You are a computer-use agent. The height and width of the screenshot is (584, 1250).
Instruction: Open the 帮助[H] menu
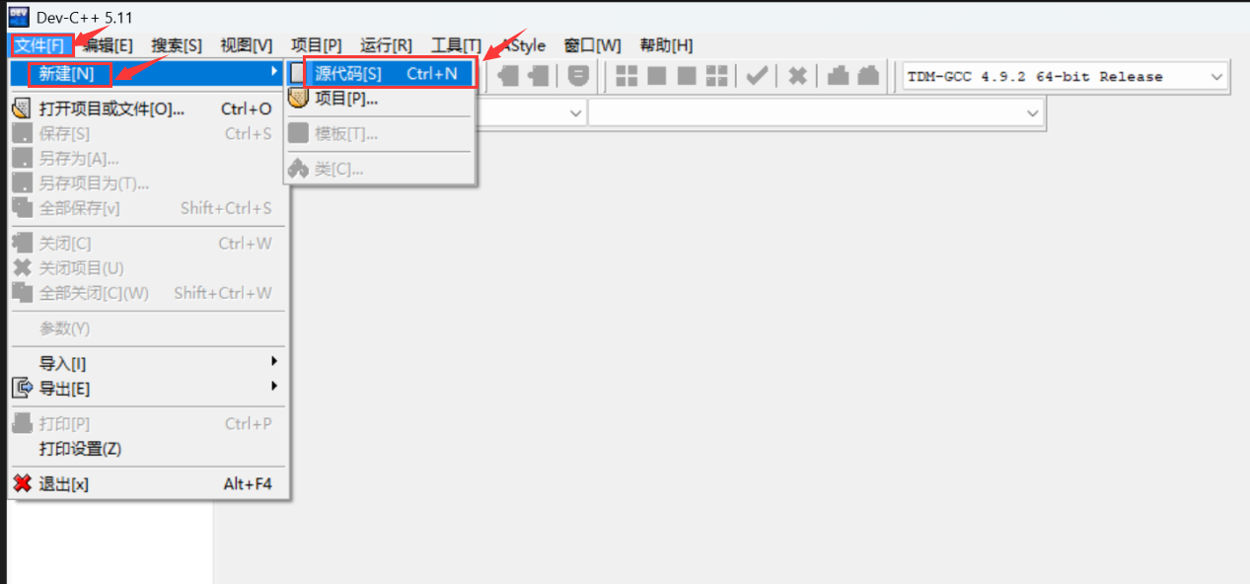pyautogui.click(x=666, y=45)
